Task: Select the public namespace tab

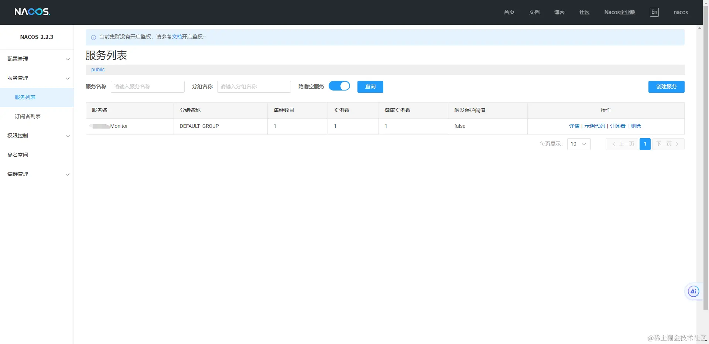Action: coord(98,69)
